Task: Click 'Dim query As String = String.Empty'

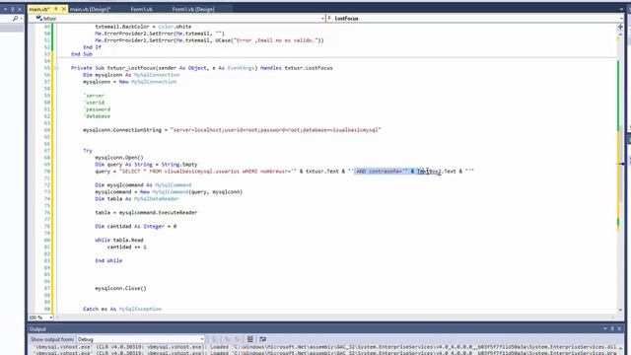Action: pos(146,165)
